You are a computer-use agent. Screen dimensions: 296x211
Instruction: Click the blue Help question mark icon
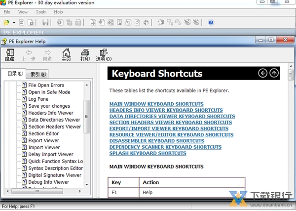click(x=211, y=23)
